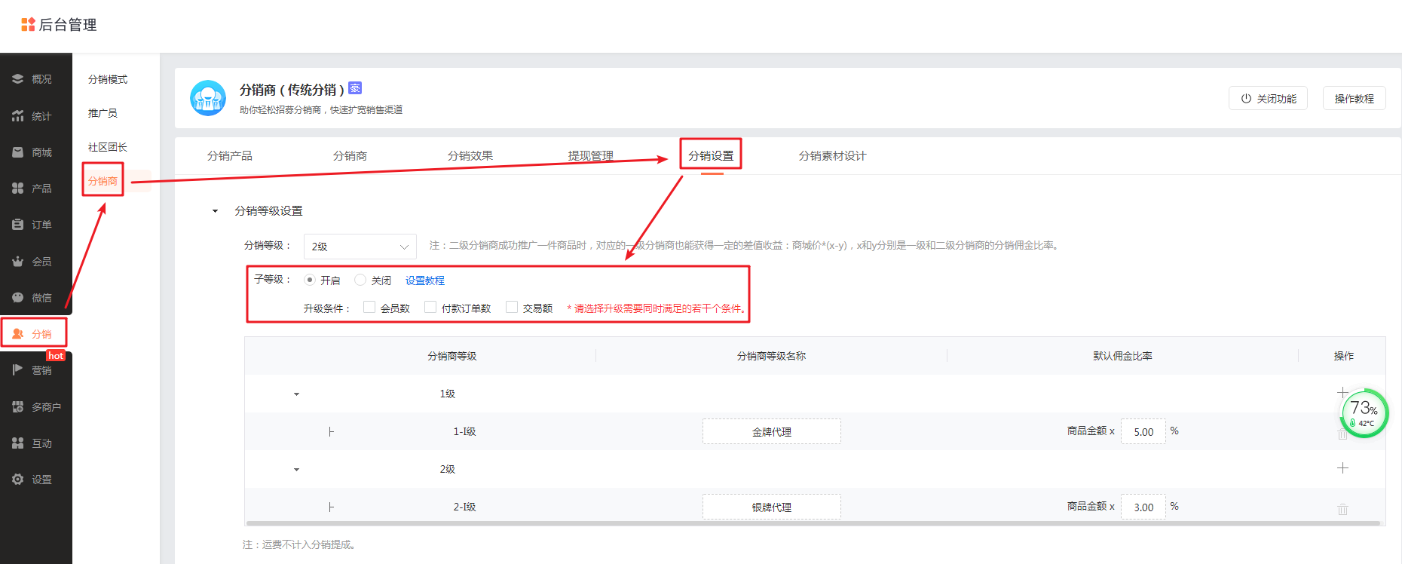Image resolution: width=1402 pixels, height=564 pixels.
Task: Switch to the 提现管理 tab
Action: coord(590,156)
